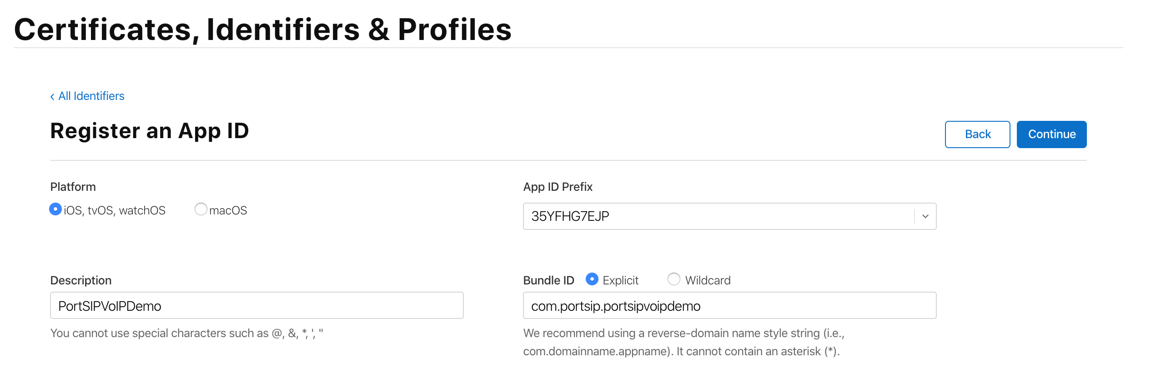This screenshot has width=1156, height=388.
Task: Click the Bundle ID text field
Action: point(729,305)
